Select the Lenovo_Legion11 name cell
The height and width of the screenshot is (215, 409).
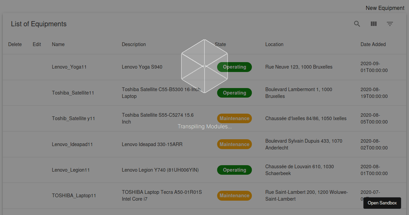[x=71, y=170]
